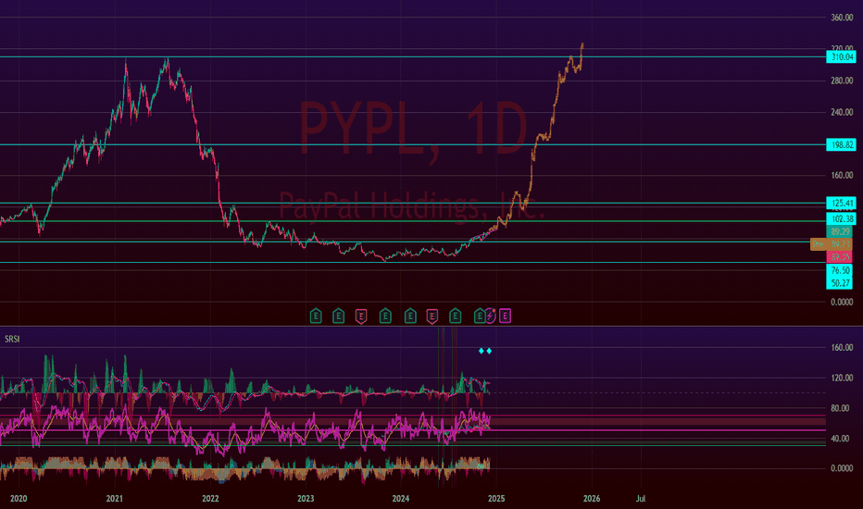Select the 102.38 horizontal line price label
This screenshot has width=863, height=509.
pyautogui.click(x=842, y=218)
